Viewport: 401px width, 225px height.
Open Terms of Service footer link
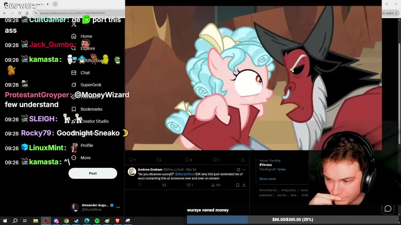268,190
